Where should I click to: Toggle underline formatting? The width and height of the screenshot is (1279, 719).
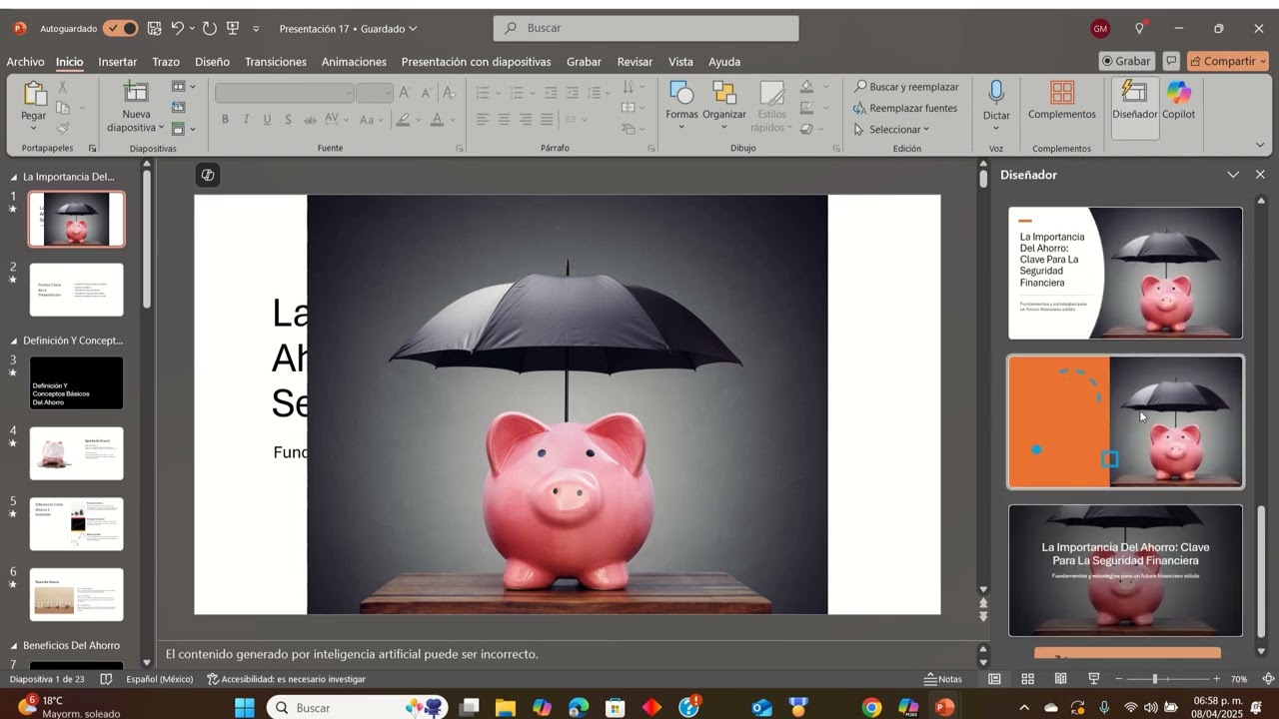267,120
